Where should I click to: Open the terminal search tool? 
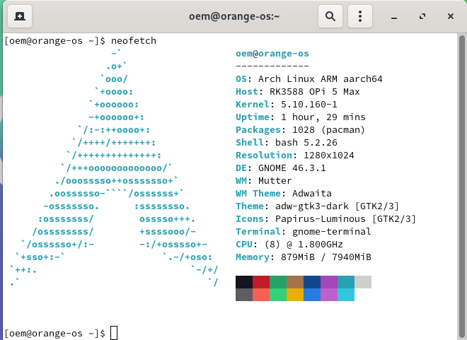tap(330, 16)
